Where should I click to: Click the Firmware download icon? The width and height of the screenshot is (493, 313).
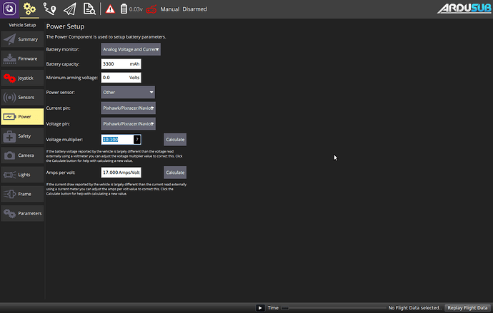coord(9,58)
